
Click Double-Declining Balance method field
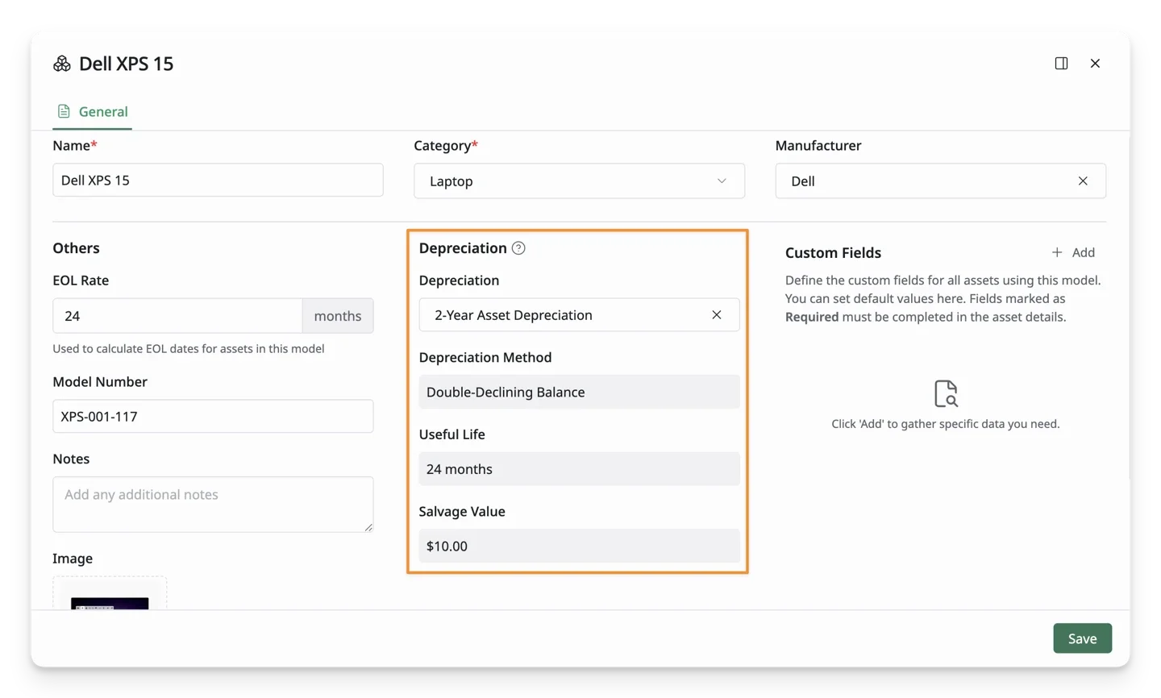pyautogui.click(x=579, y=392)
